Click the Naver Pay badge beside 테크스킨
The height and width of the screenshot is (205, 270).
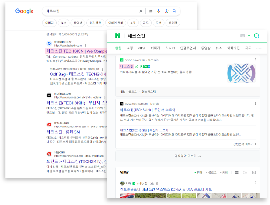(x=145, y=66)
